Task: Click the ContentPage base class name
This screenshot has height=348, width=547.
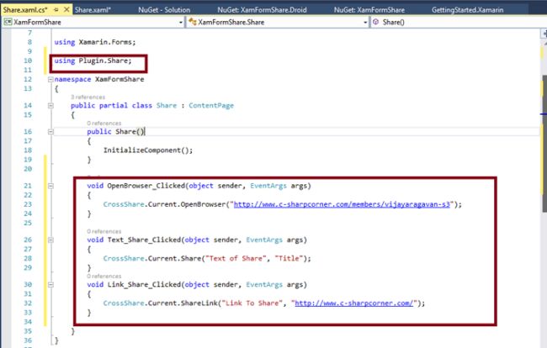Action: [x=211, y=106]
